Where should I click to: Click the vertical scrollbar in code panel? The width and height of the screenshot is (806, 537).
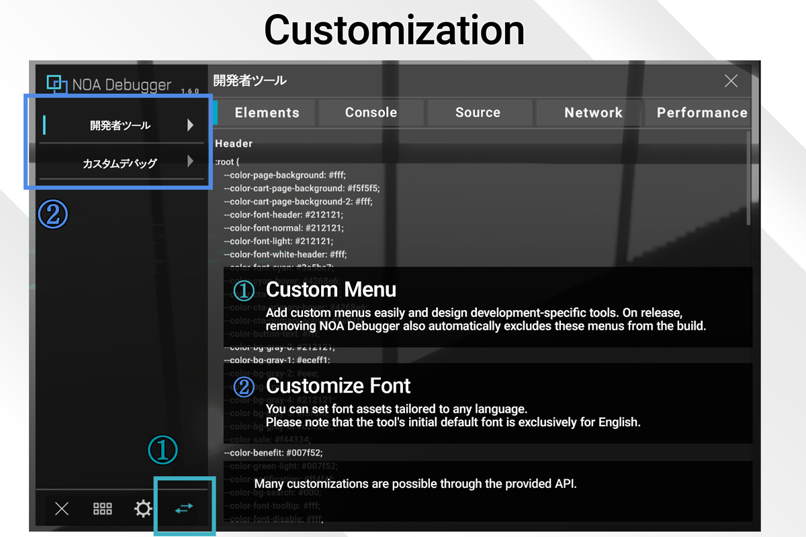pos(749,178)
